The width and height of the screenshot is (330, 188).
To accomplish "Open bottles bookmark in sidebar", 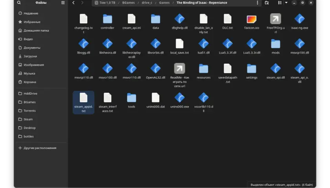I will tap(41, 136).
